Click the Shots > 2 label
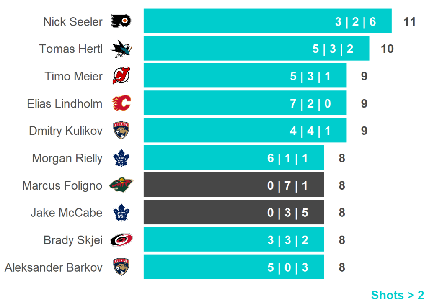Screen dimensions: 429x306 397,295
